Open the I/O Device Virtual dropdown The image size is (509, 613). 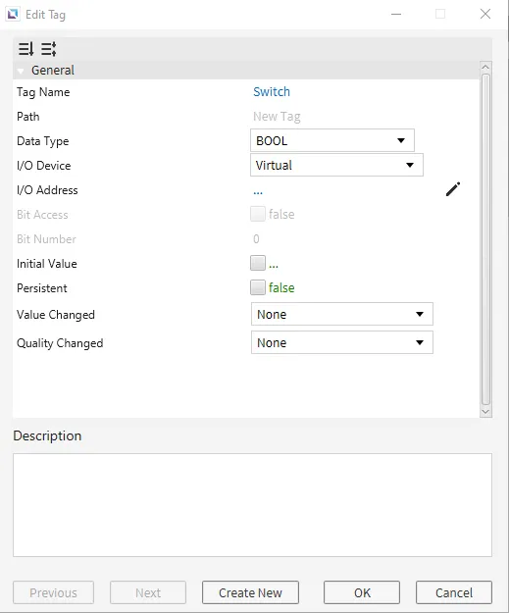pos(336,165)
